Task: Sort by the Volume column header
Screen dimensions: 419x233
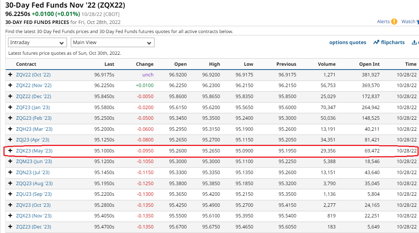Action: (327, 64)
